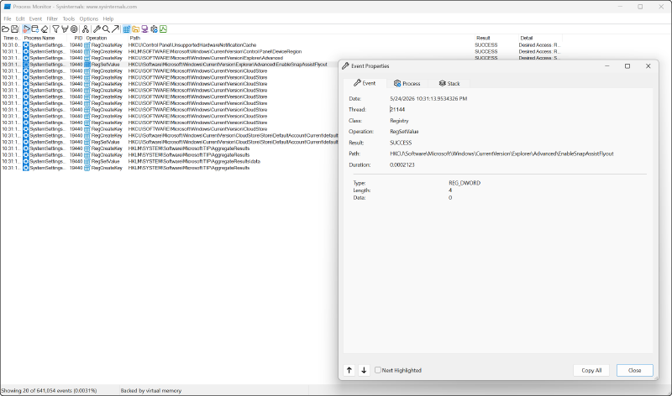Click the Process Name column header

[x=45, y=38]
